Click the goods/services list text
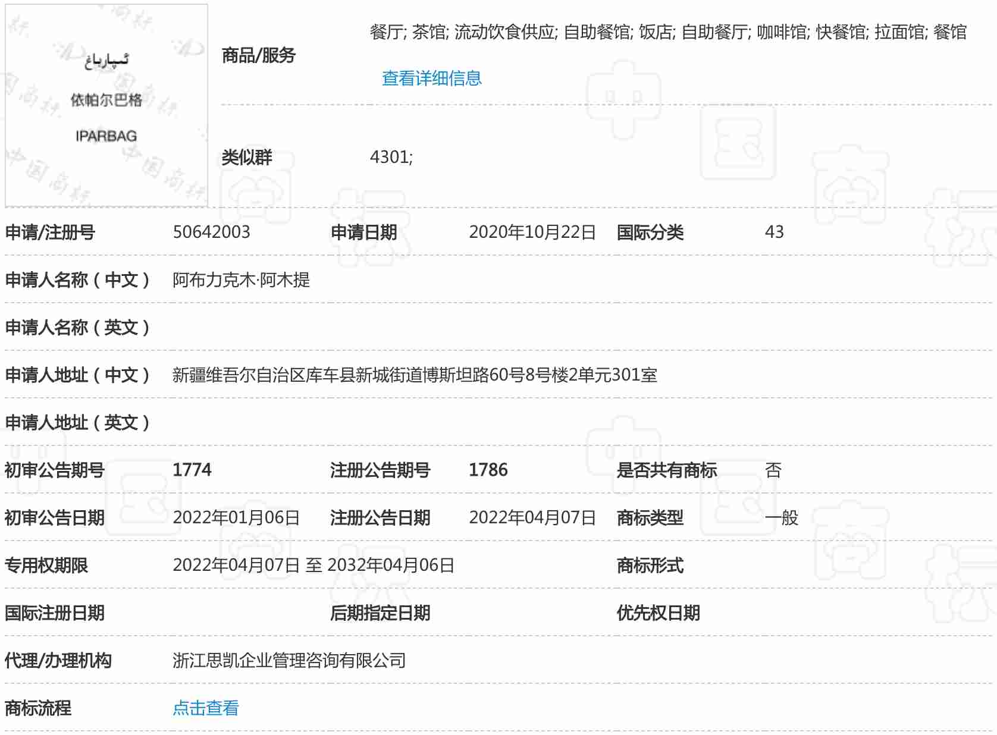The height and width of the screenshot is (735, 997). [x=667, y=32]
